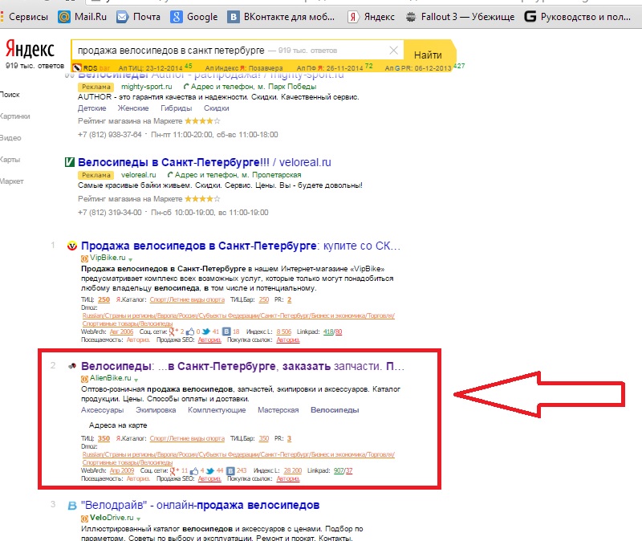The height and width of the screenshot is (541, 642).
Task: Click the like thumb icon in the VipBike stats
Action: click(x=190, y=332)
